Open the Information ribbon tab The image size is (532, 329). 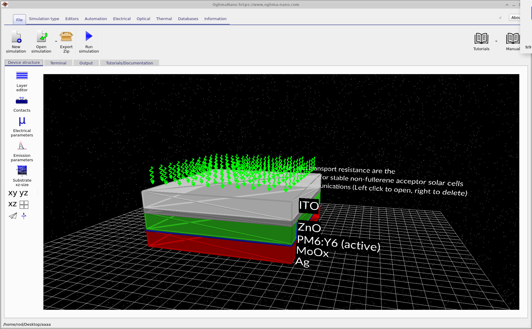pyautogui.click(x=216, y=19)
